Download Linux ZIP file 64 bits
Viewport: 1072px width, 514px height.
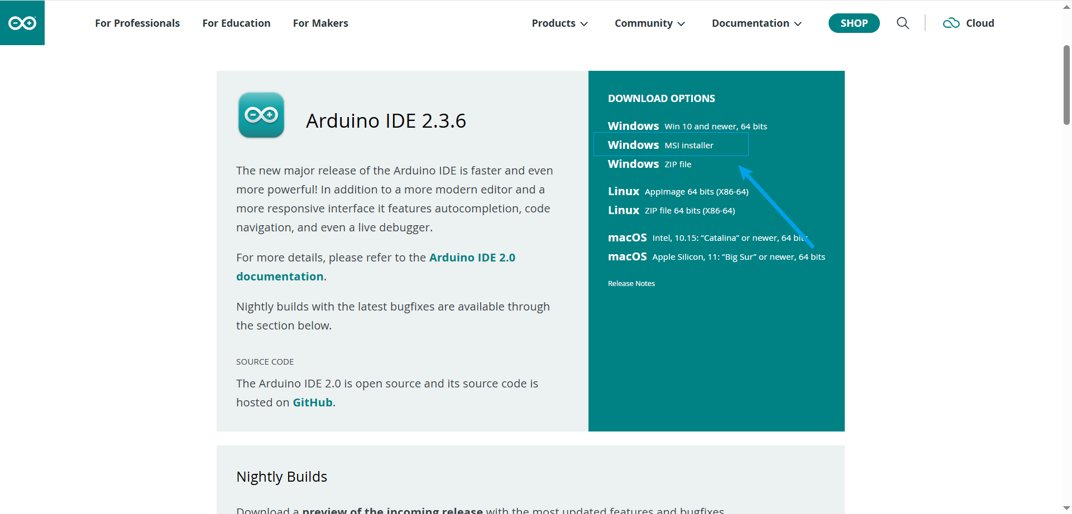(x=672, y=210)
